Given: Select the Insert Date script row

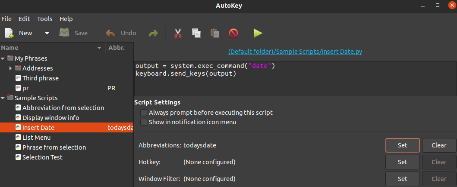Looking at the screenshot, I should click(x=67, y=128).
